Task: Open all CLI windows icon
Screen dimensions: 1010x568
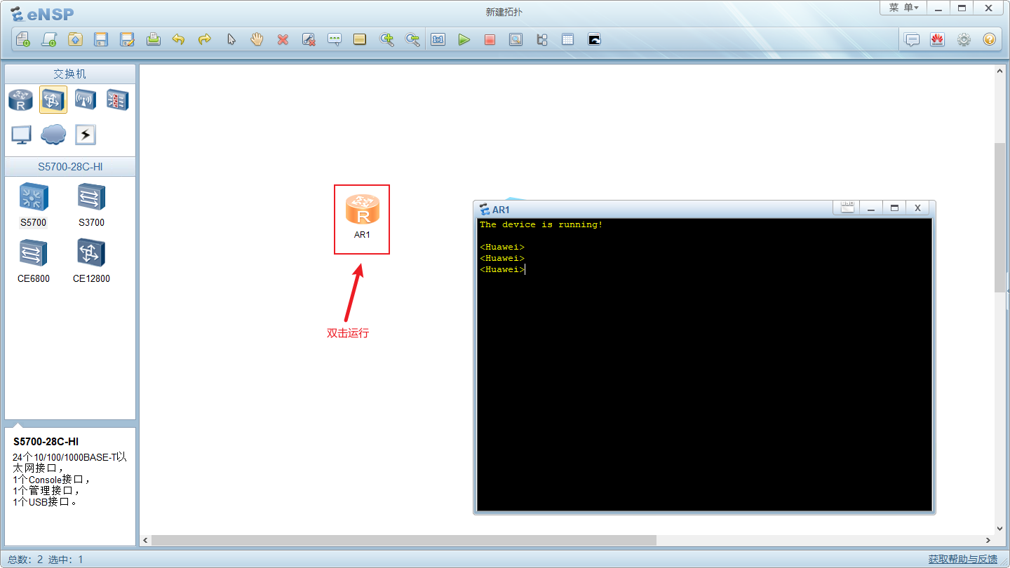Action: (594, 39)
